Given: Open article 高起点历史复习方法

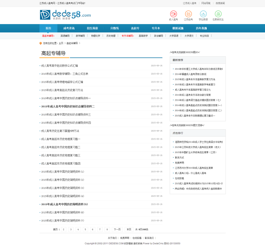Looking at the screenshot, I should click(62, 90).
